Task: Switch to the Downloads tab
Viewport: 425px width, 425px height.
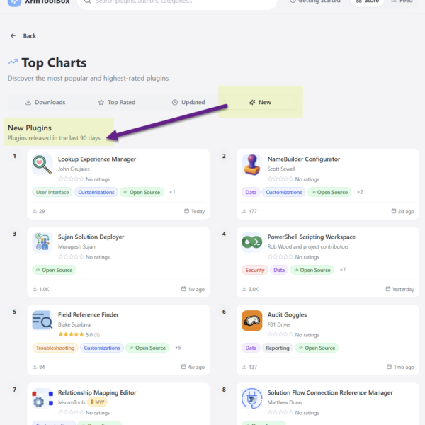Action: 45,102
